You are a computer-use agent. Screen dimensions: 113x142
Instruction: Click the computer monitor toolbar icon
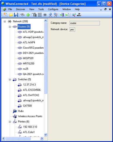(56, 15)
